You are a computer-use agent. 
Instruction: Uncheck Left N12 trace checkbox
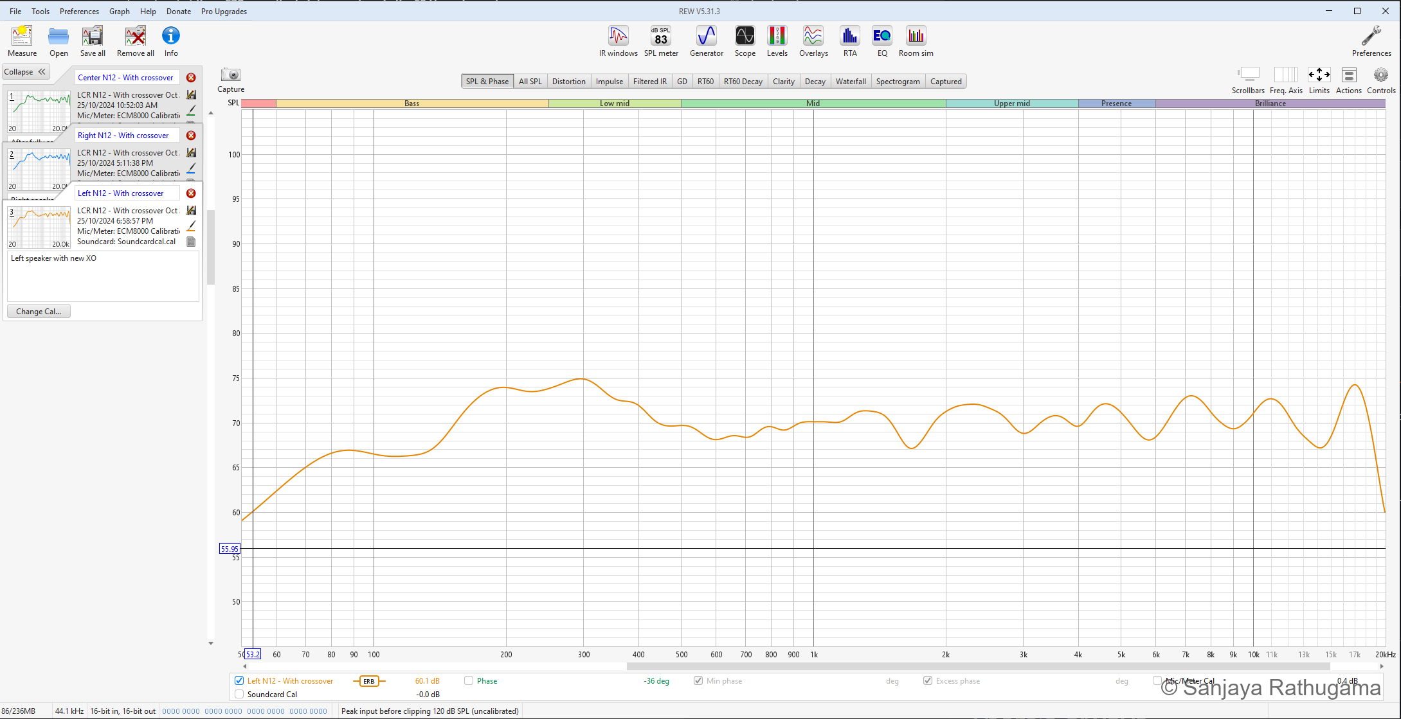(x=239, y=680)
